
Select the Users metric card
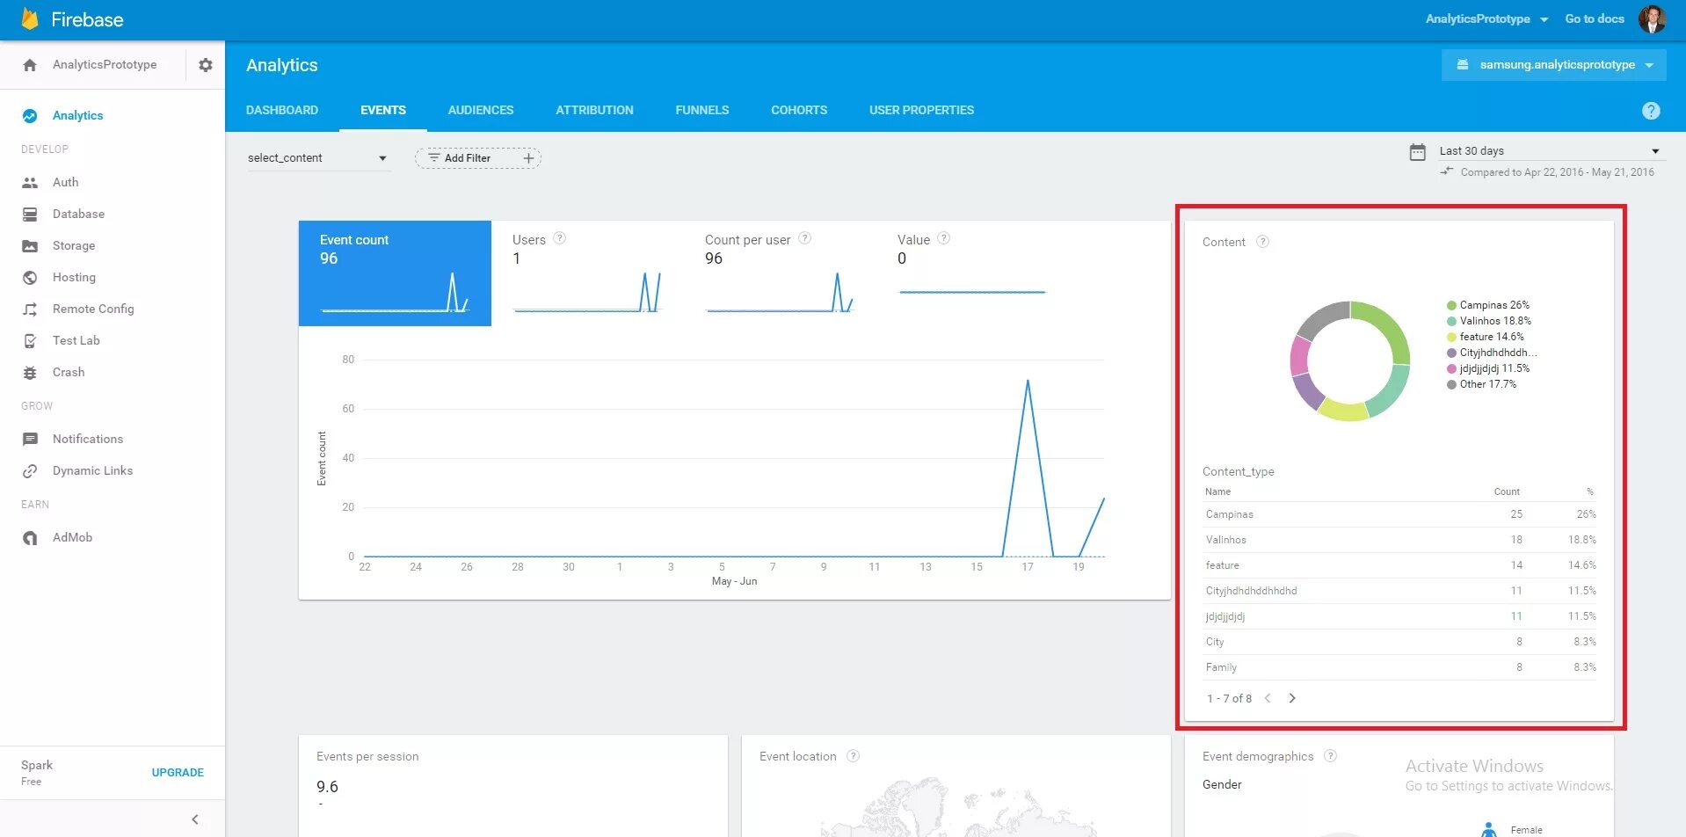point(587,273)
